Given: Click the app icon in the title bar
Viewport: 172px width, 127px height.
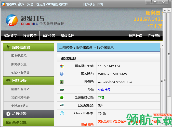Looking at the screenshot, I should (3, 4).
